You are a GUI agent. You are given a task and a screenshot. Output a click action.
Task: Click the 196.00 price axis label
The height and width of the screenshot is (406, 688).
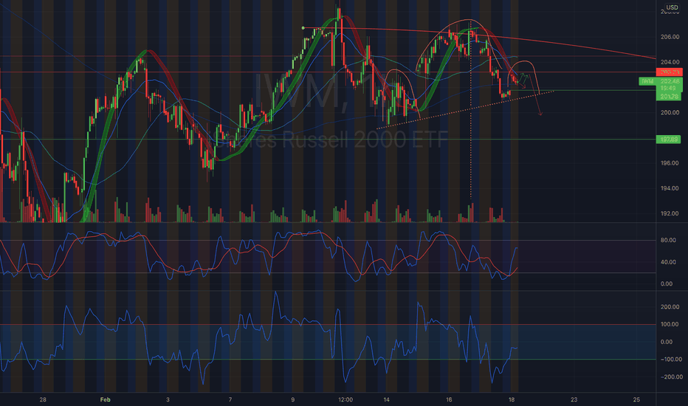click(670, 163)
